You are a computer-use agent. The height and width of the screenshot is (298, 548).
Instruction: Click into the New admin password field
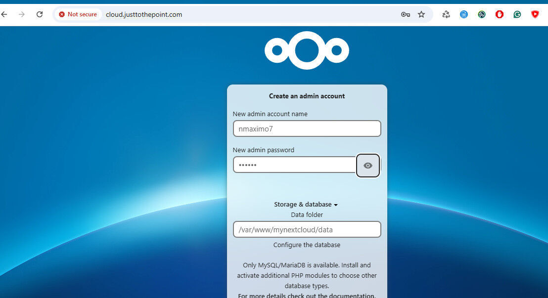pyautogui.click(x=294, y=165)
